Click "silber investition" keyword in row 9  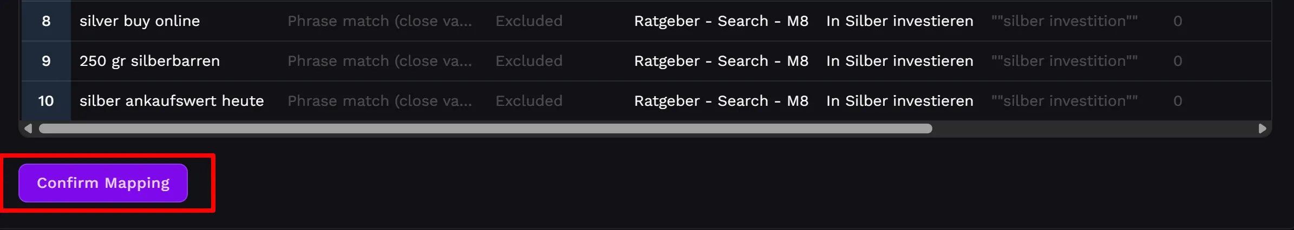[1064, 61]
